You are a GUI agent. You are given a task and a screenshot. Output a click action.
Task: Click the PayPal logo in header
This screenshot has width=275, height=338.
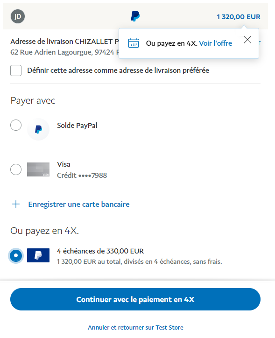click(135, 16)
